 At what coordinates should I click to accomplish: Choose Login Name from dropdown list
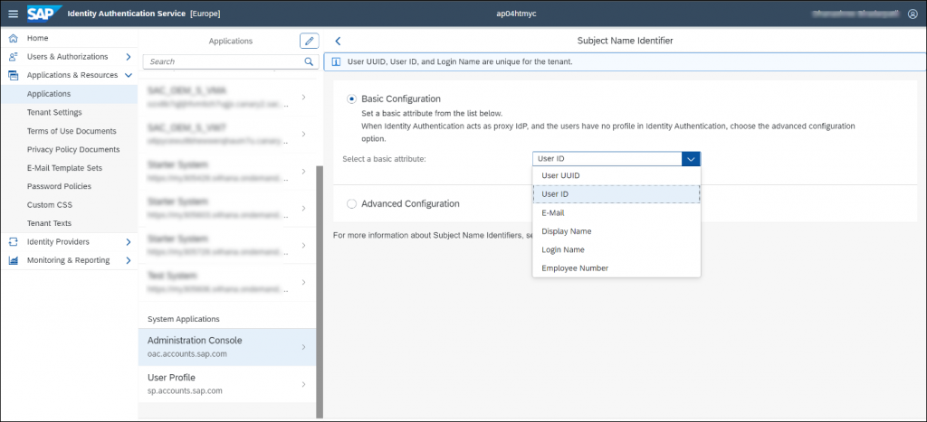pos(616,249)
